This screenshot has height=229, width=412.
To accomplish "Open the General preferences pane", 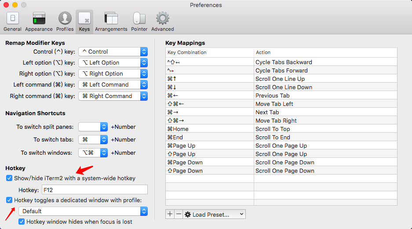I will point(12,22).
